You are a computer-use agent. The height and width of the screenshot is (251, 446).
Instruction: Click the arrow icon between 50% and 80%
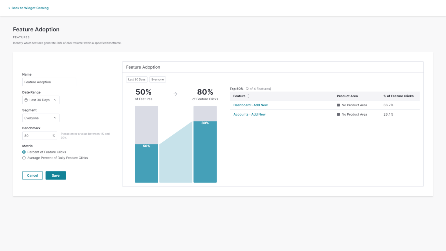click(175, 94)
